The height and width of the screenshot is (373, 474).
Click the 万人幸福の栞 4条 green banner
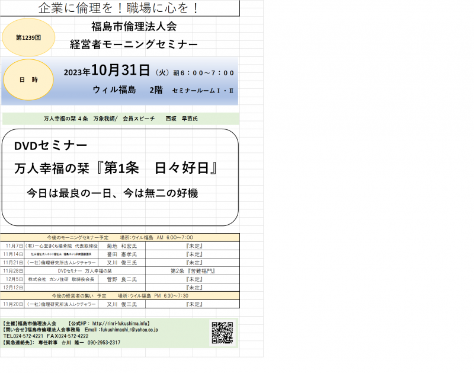click(x=120, y=119)
